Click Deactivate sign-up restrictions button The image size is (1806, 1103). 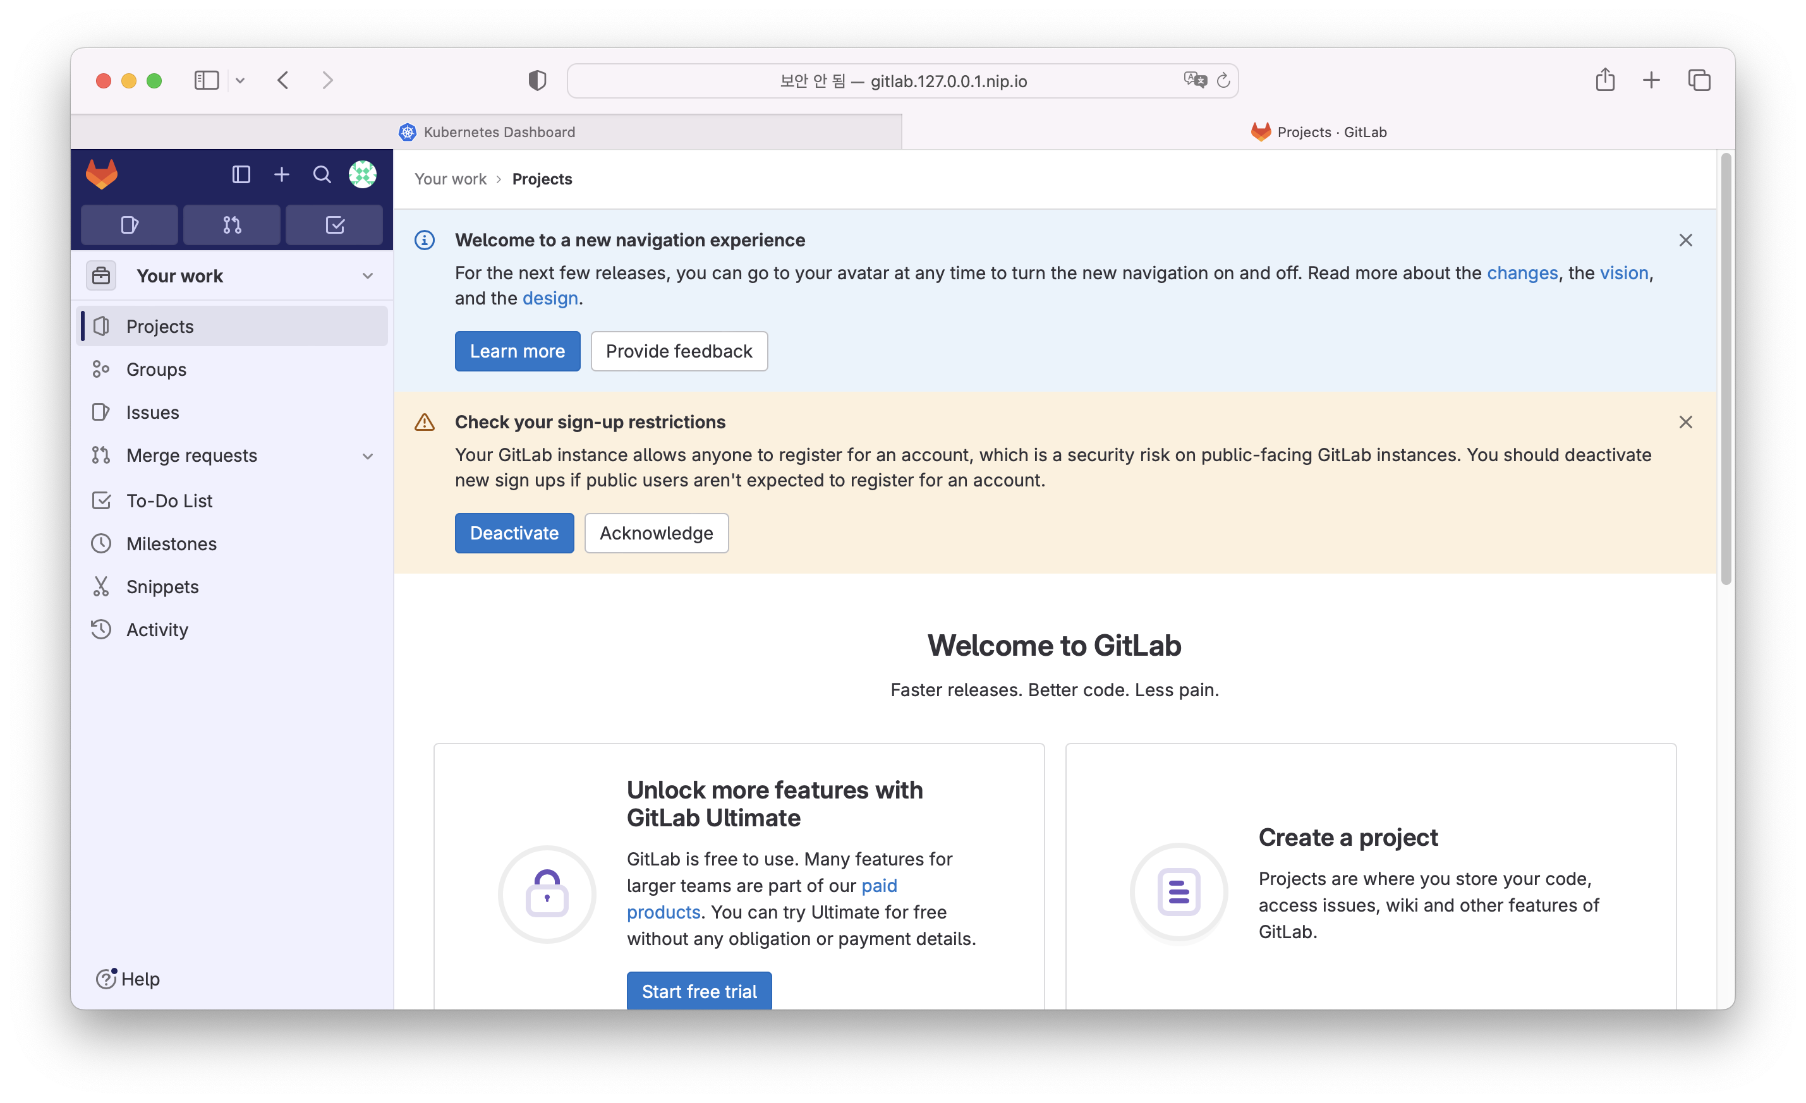[513, 531]
